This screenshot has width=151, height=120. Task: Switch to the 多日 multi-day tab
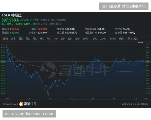13,39
